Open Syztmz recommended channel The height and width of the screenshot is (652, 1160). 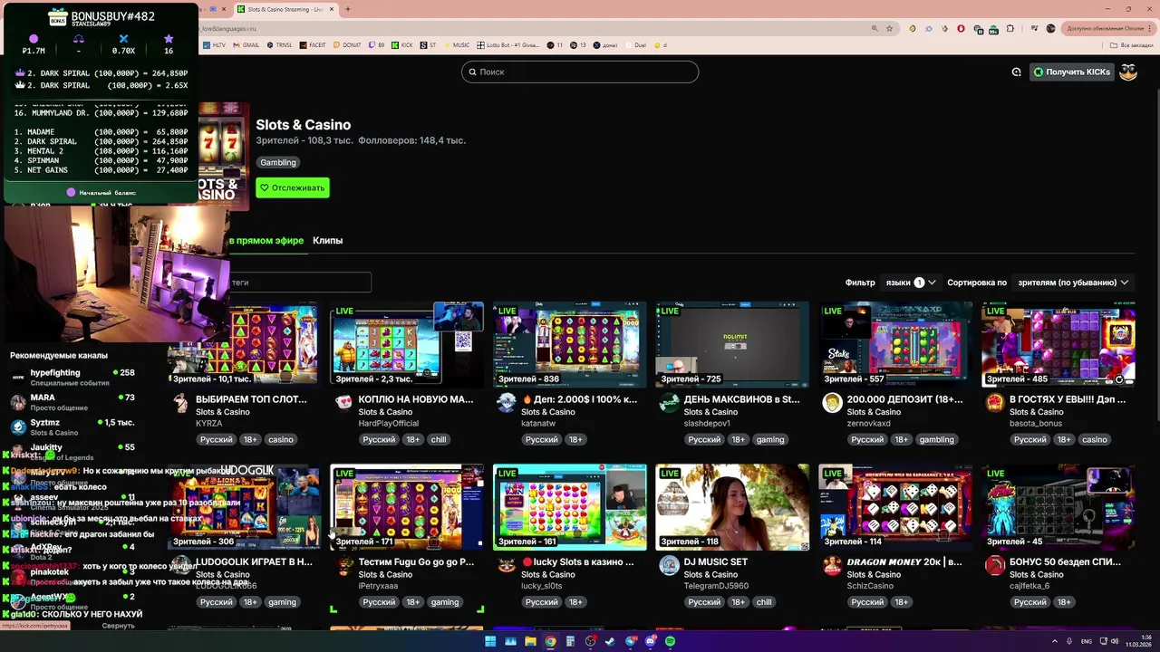click(x=72, y=427)
